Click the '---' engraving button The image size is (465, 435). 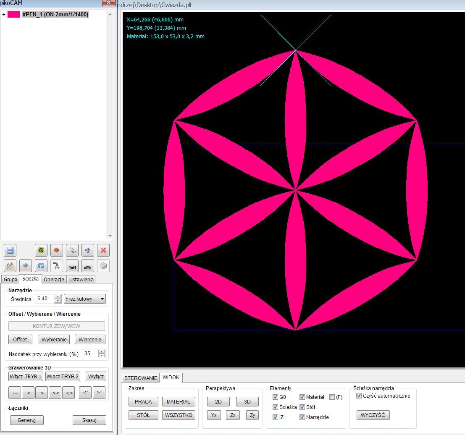[x=15, y=393]
